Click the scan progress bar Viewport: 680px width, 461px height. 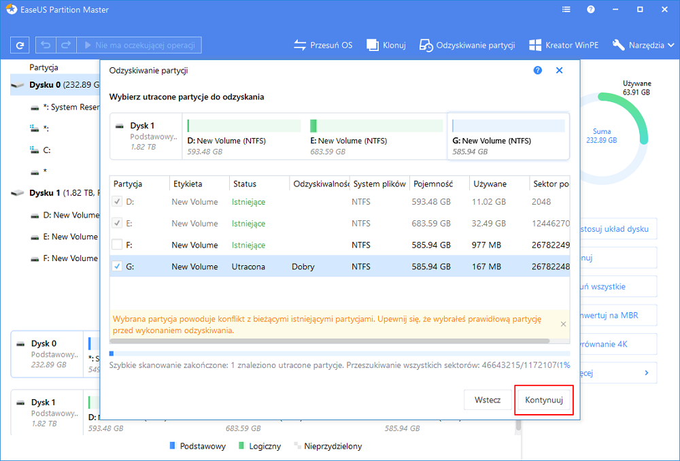pos(339,354)
